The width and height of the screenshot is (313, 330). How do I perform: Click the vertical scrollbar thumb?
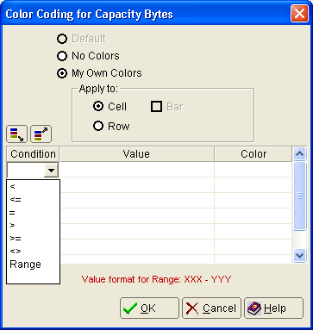pyautogui.click(x=299, y=196)
